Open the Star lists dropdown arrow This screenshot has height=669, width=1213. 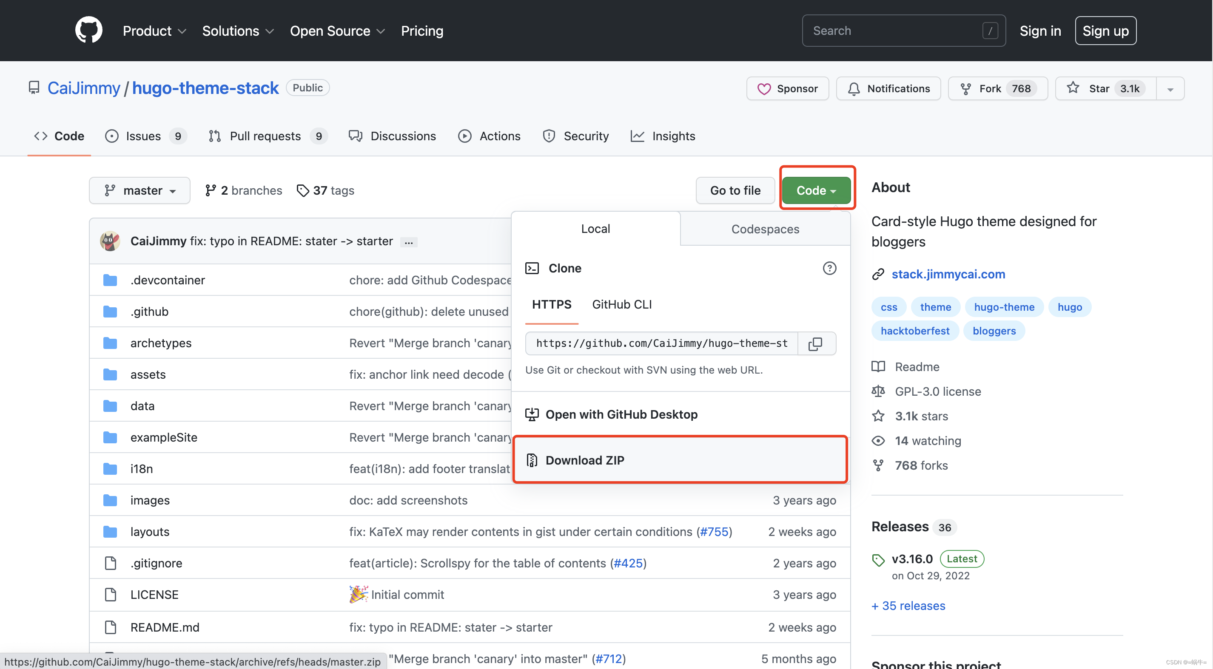click(x=1170, y=89)
